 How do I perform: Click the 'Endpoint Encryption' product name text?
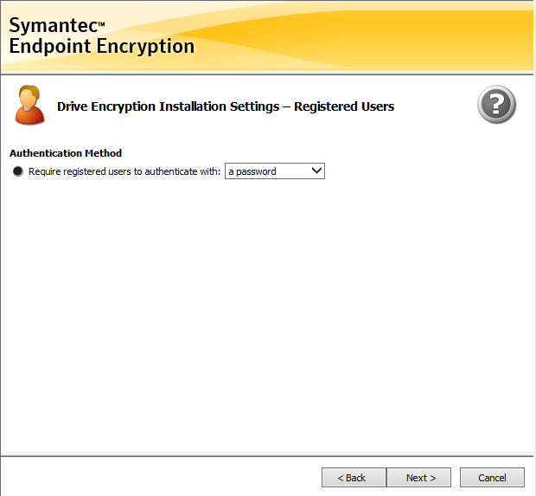coord(102,47)
